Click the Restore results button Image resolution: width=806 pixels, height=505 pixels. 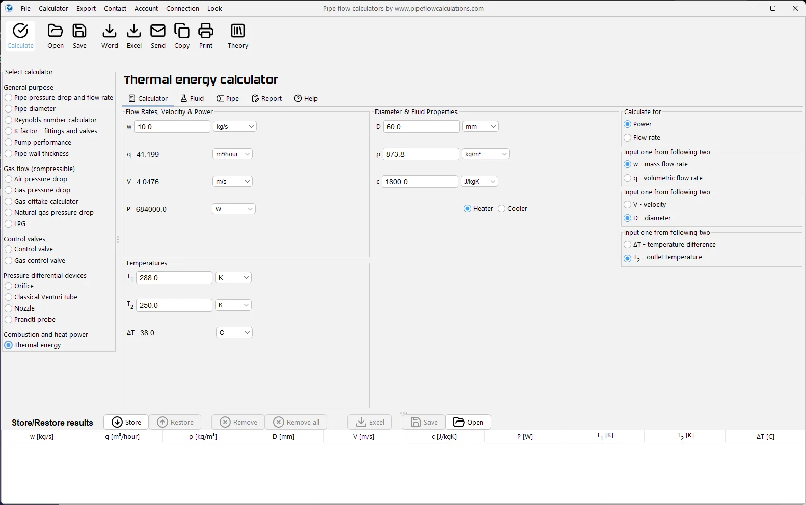tap(175, 422)
